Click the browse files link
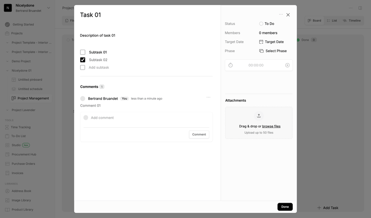The height and width of the screenshot is (218, 371). (271, 127)
